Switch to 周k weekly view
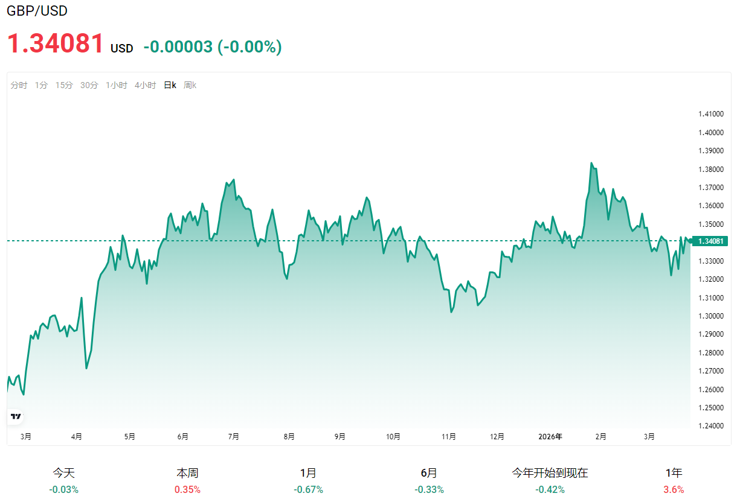Screen dimensions: 740x499 pos(190,85)
